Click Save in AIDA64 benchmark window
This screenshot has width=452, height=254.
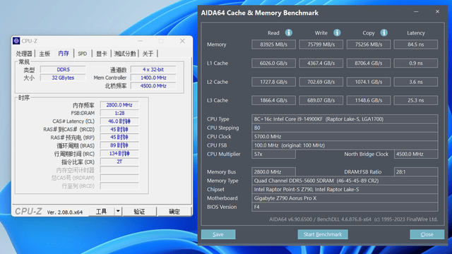(x=218, y=234)
